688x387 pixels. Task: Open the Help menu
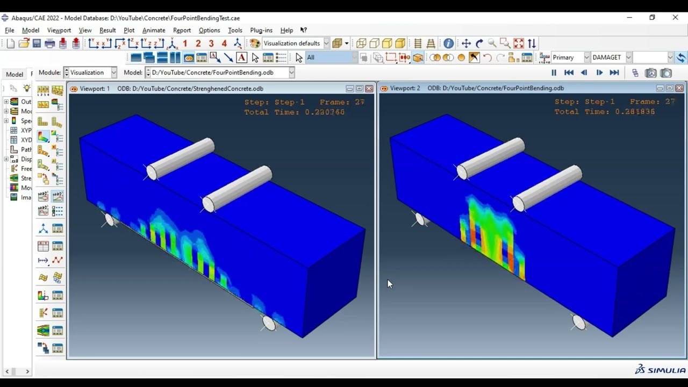click(x=286, y=30)
